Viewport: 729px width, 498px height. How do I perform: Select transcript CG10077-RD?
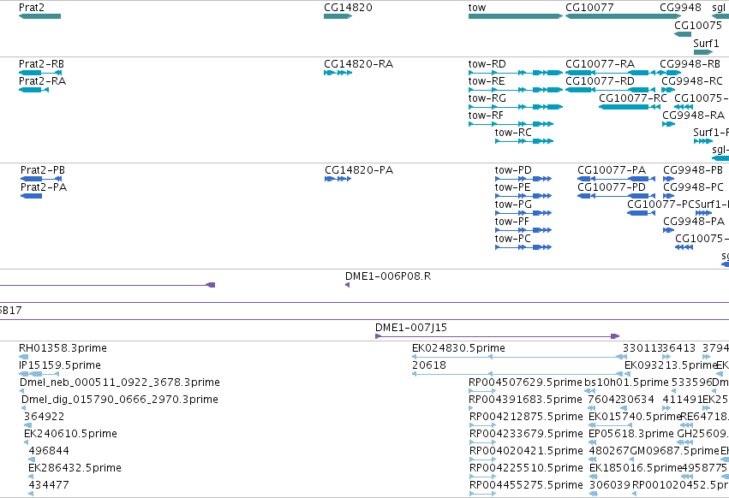[x=611, y=90]
